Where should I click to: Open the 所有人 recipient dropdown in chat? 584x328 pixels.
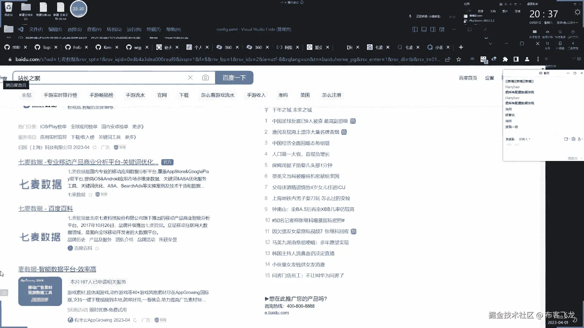(x=524, y=139)
